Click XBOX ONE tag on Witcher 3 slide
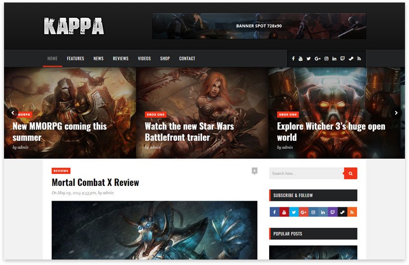The width and height of the screenshot is (409, 265). coord(288,114)
